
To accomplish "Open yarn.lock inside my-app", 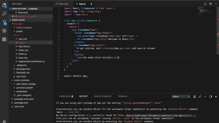I will 31,77.
